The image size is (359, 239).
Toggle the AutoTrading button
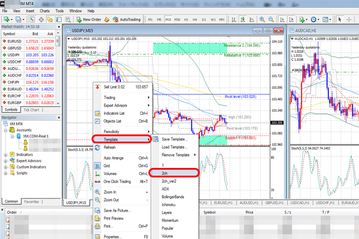[x=127, y=20]
